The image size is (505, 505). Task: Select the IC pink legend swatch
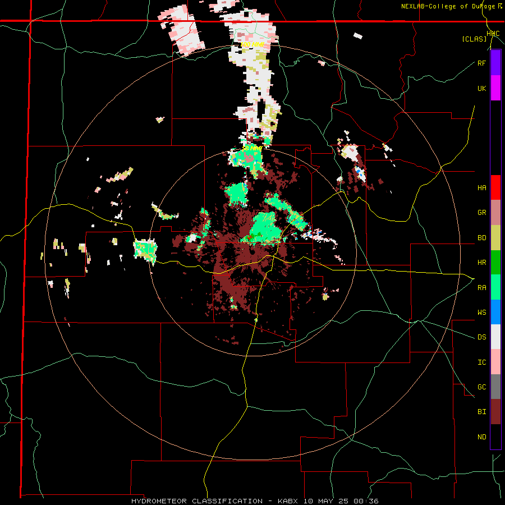(495, 362)
